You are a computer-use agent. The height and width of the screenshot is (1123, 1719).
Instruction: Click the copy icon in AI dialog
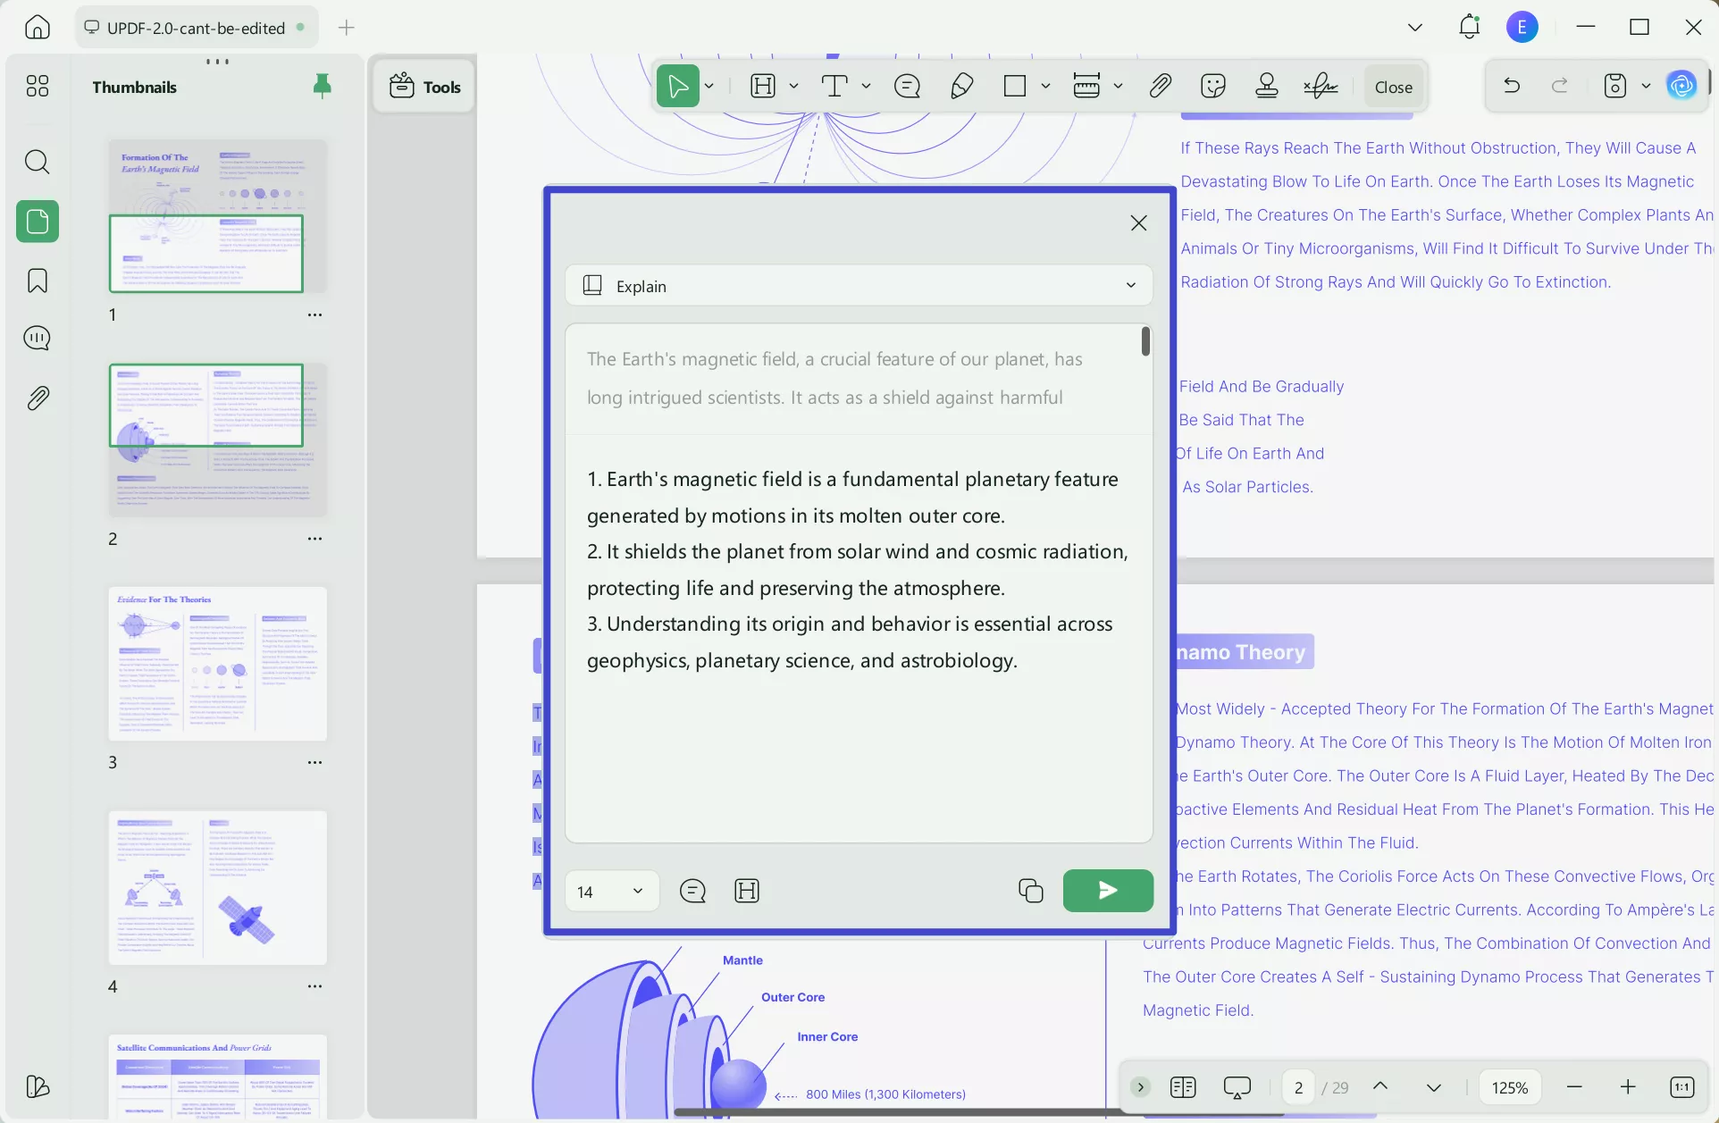[1030, 891]
